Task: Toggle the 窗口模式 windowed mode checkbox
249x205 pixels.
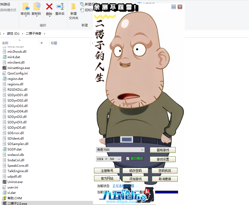Action: 128,158
